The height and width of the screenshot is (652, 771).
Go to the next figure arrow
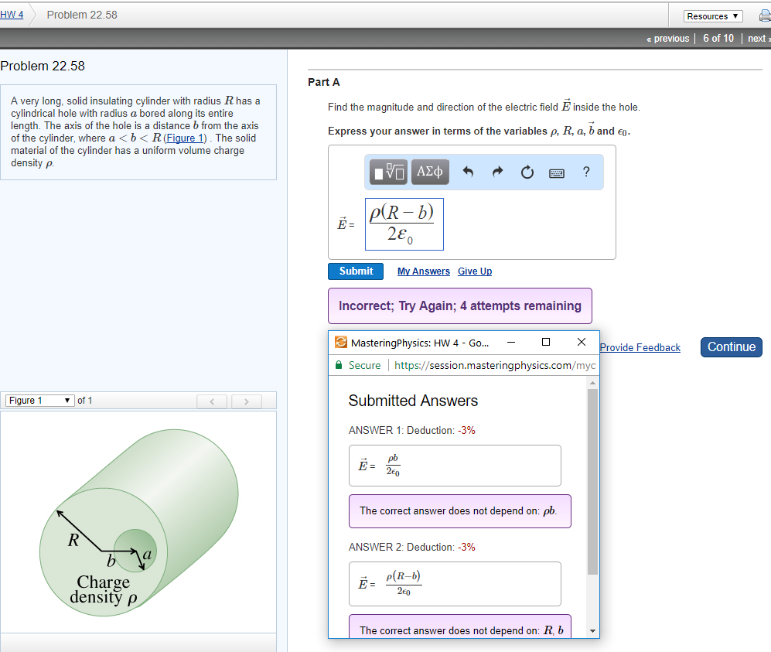pos(246,401)
